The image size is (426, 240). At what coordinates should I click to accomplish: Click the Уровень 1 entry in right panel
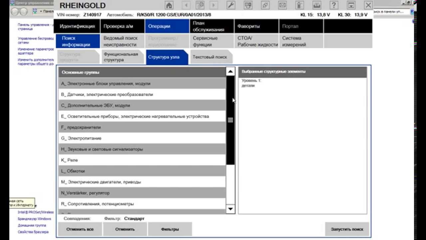pos(252,81)
